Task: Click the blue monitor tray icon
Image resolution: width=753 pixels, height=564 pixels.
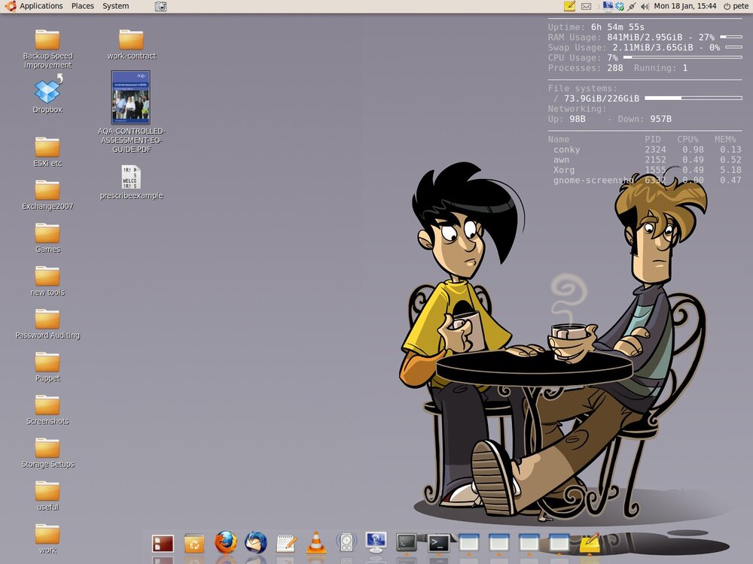Action: point(608,6)
